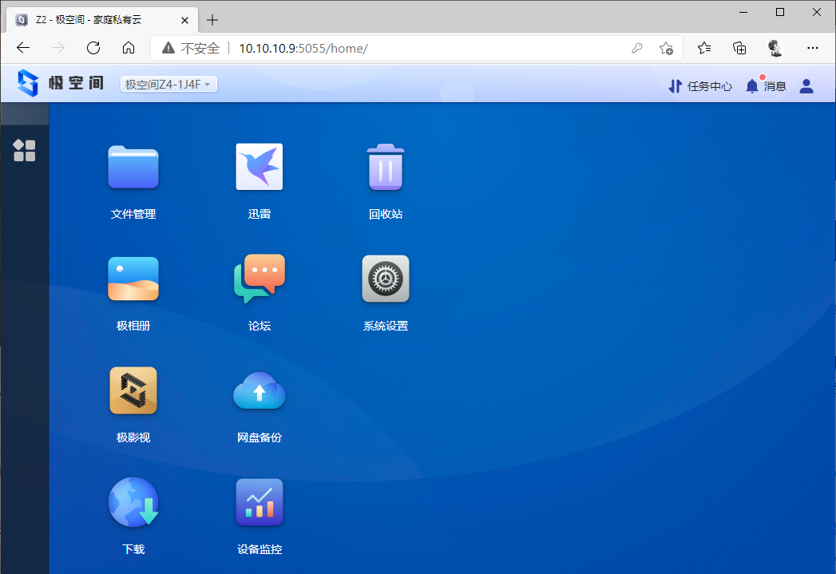The height and width of the screenshot is (574, 836).
Task: Click the sidebar app grid icon
Action: [x=25, y=150]
